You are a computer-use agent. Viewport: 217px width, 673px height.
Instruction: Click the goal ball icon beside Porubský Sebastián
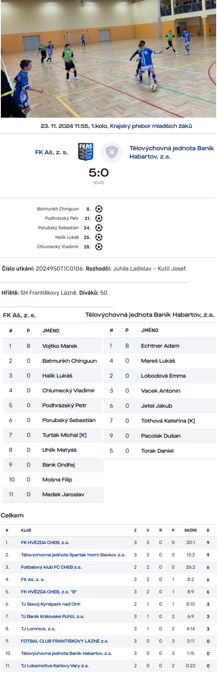tap(99, 228)
